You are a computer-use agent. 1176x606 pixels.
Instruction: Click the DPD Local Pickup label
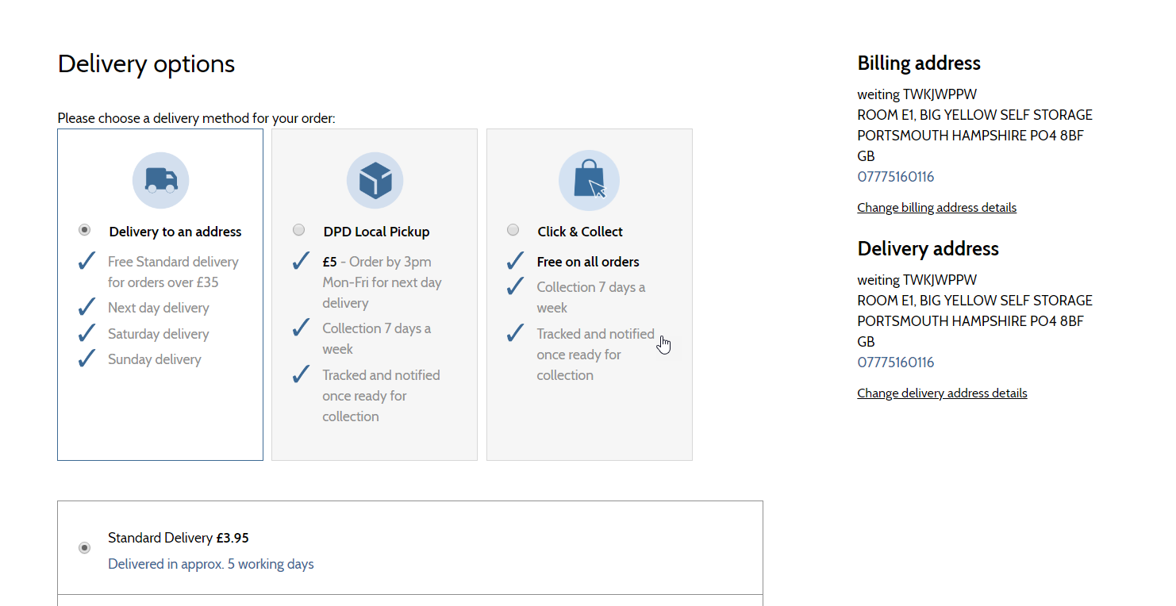click(x=376, y=232)
